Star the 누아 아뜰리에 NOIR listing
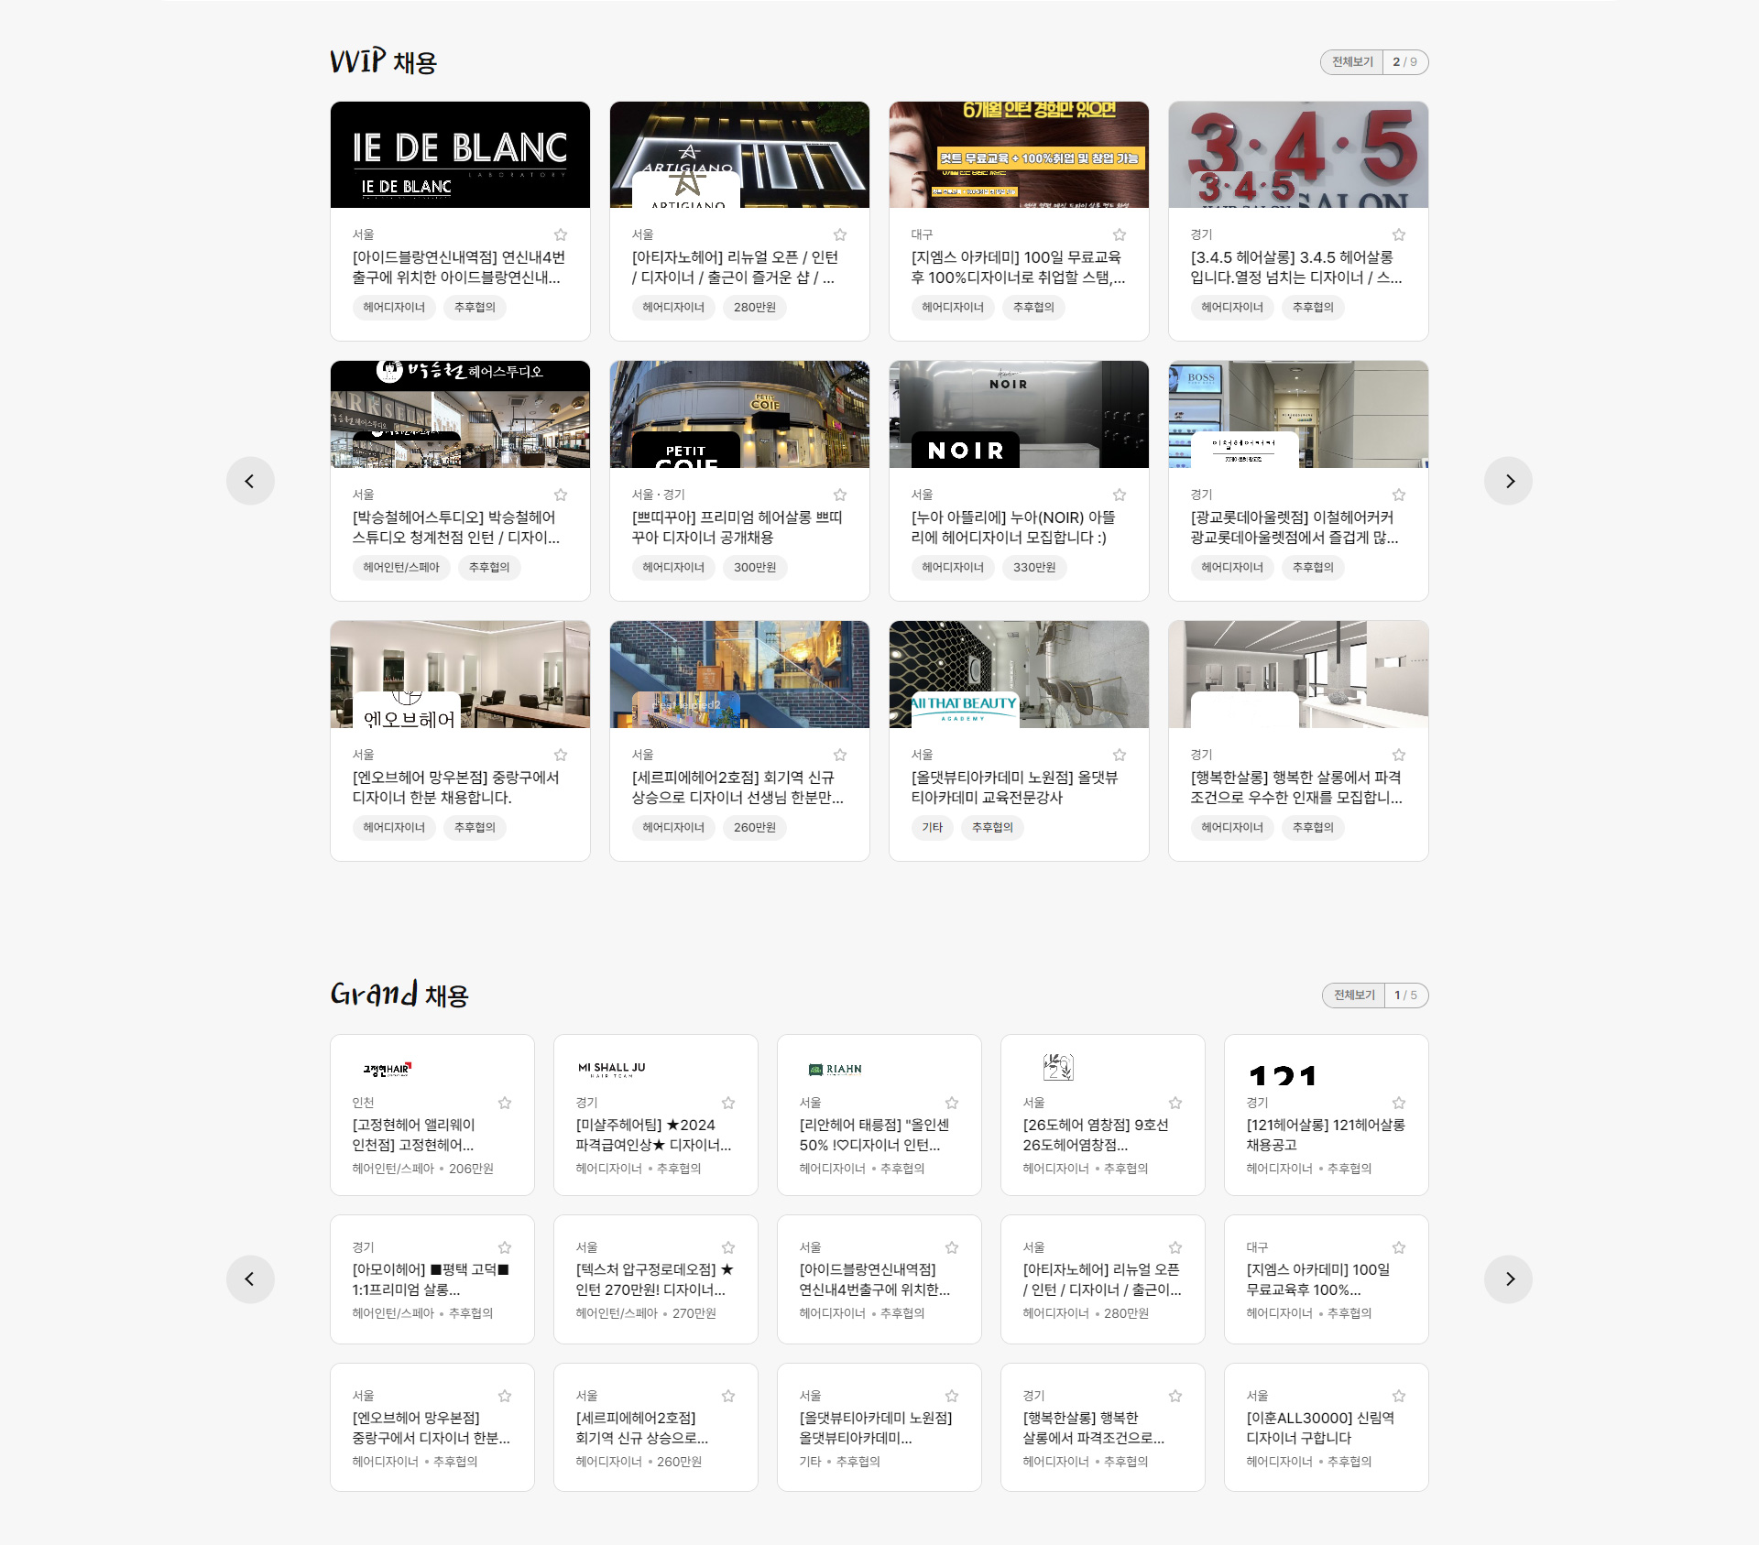Screen dimensions: 1759x1545 [x=1120, y=495]
